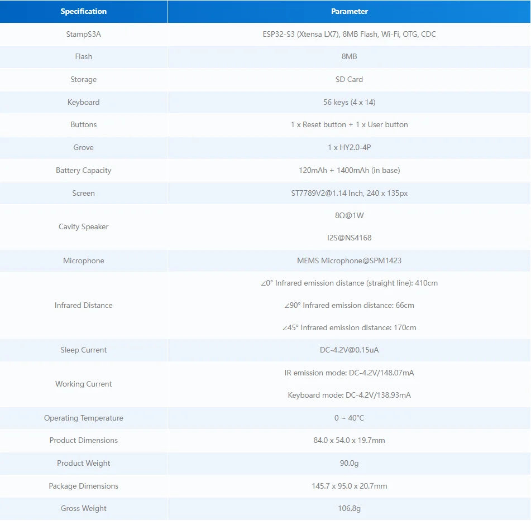Click the Reset button and User button text
Screen dimensions: 531x521
349,124
